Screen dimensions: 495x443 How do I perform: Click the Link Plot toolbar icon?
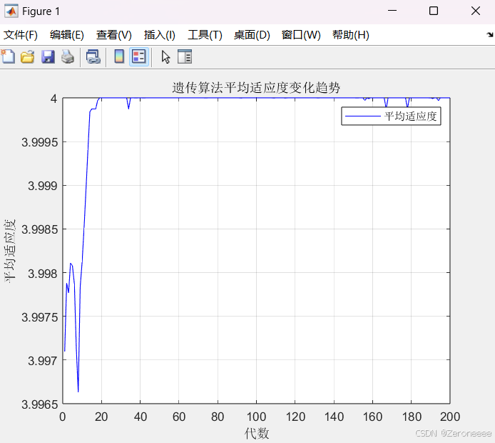pos(93,57)
